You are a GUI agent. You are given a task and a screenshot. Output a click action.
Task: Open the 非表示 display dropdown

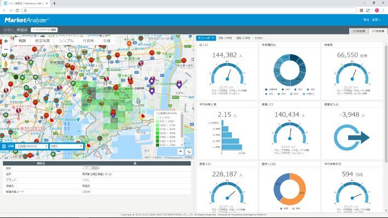pos(66,146)
